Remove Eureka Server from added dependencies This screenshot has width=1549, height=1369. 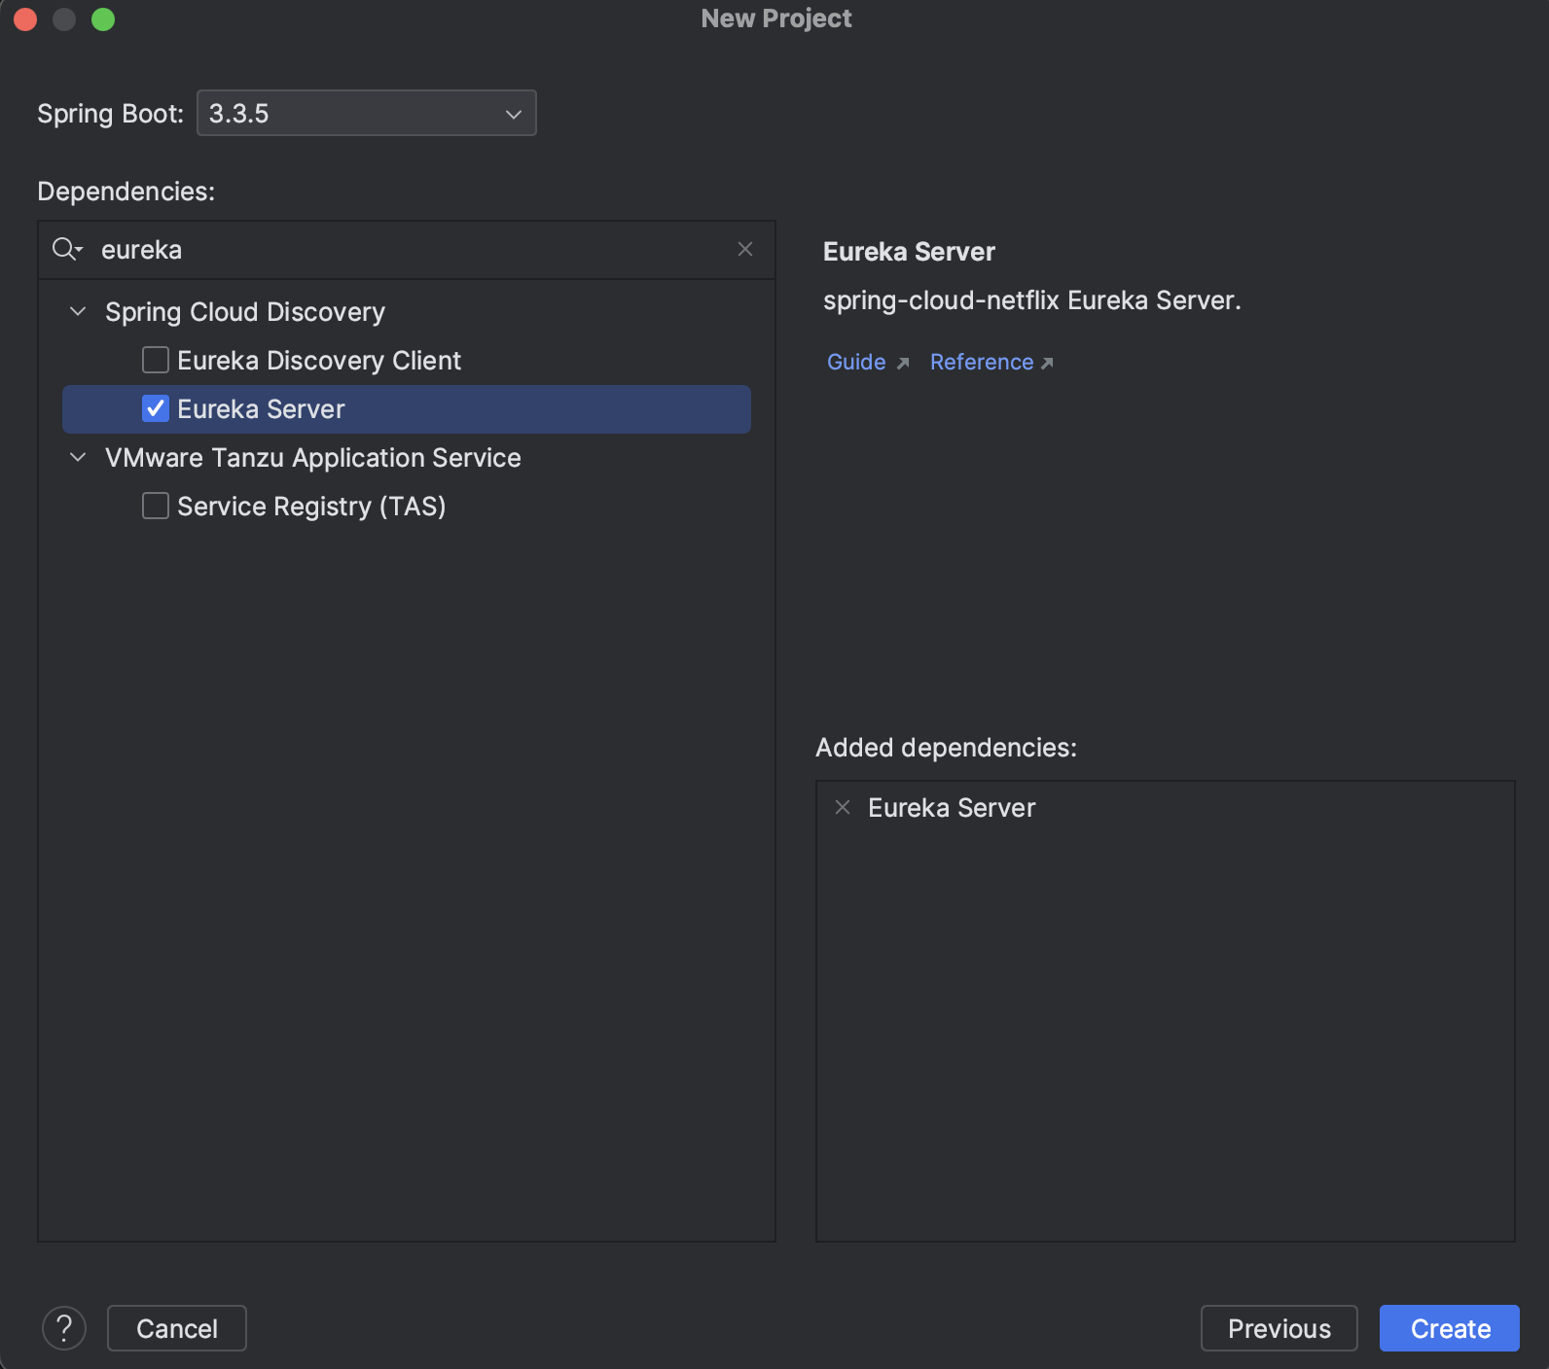843,808
